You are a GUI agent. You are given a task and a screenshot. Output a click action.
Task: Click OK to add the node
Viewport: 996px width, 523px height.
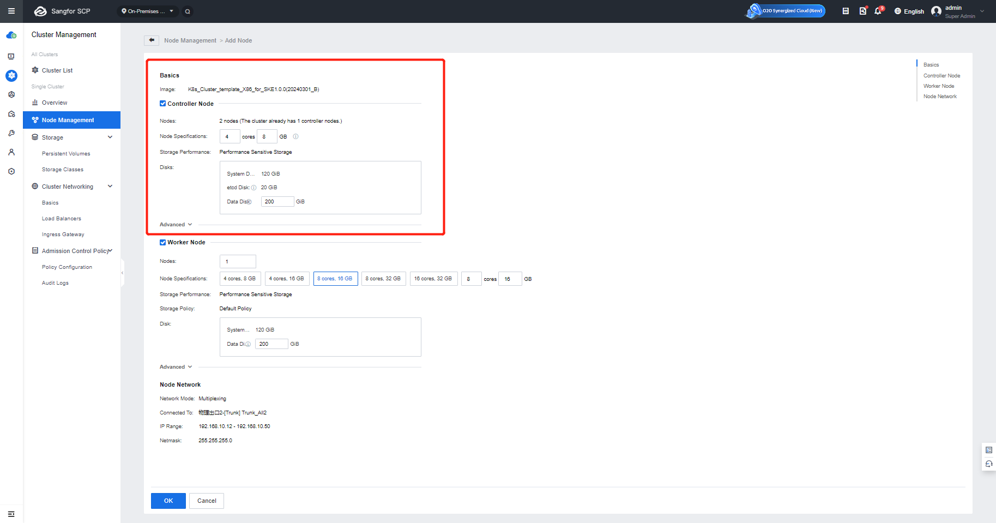point(168,501)
